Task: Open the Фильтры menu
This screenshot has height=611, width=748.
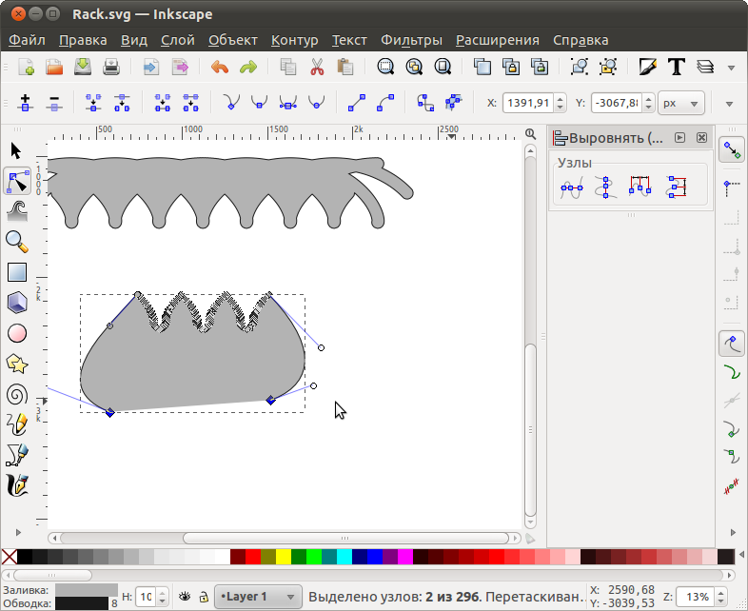Action: coord(411,40)
